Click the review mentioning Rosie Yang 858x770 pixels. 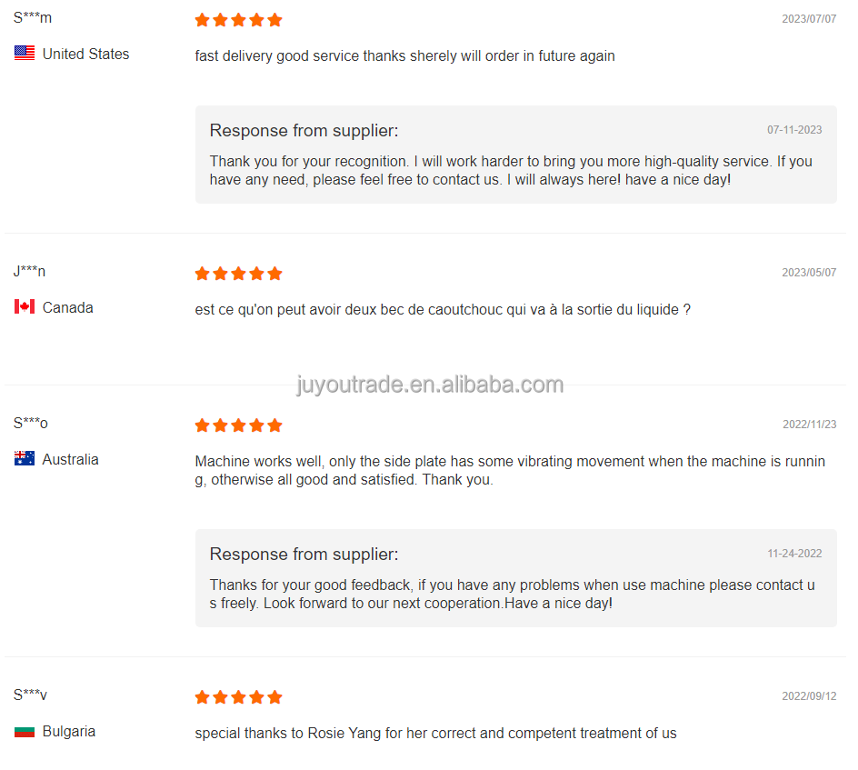tap(435, 734)
